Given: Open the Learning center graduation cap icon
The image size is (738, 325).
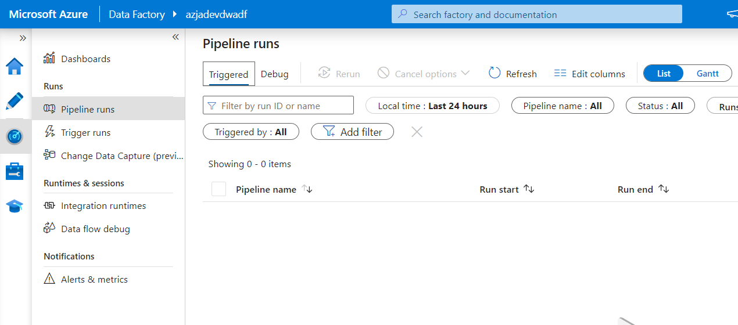Looking at the screenshot, I should pyautogui.click(x=15, y=206).
